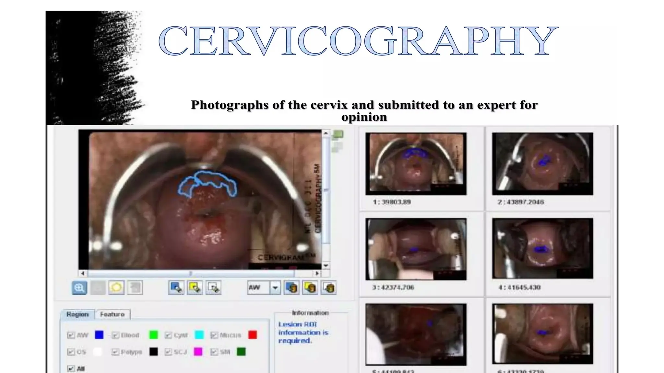Screen dimensions: 664x373
Task: Open thumbnail 4: 41645.430
Action: (543, 248)
